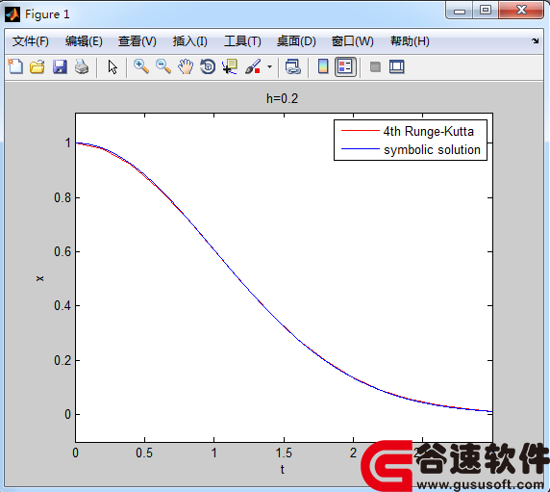Click the Show Plot Tools icon
The width and height of the screenshot is (550, 492).
pyautogui.click(x=397, y=66)
